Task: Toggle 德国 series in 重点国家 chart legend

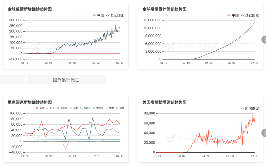Action: (110, 108)
